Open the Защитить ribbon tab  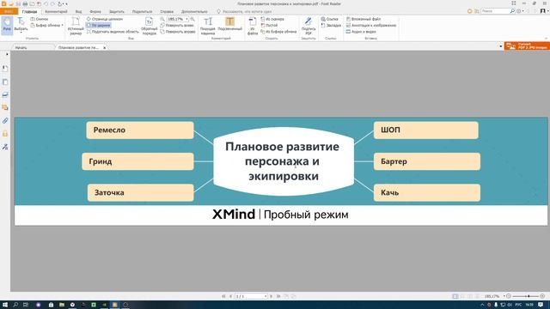pos(117,11)
